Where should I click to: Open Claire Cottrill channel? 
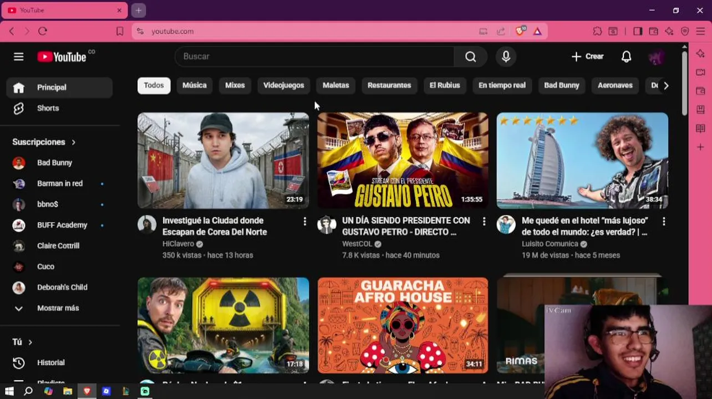59,246
